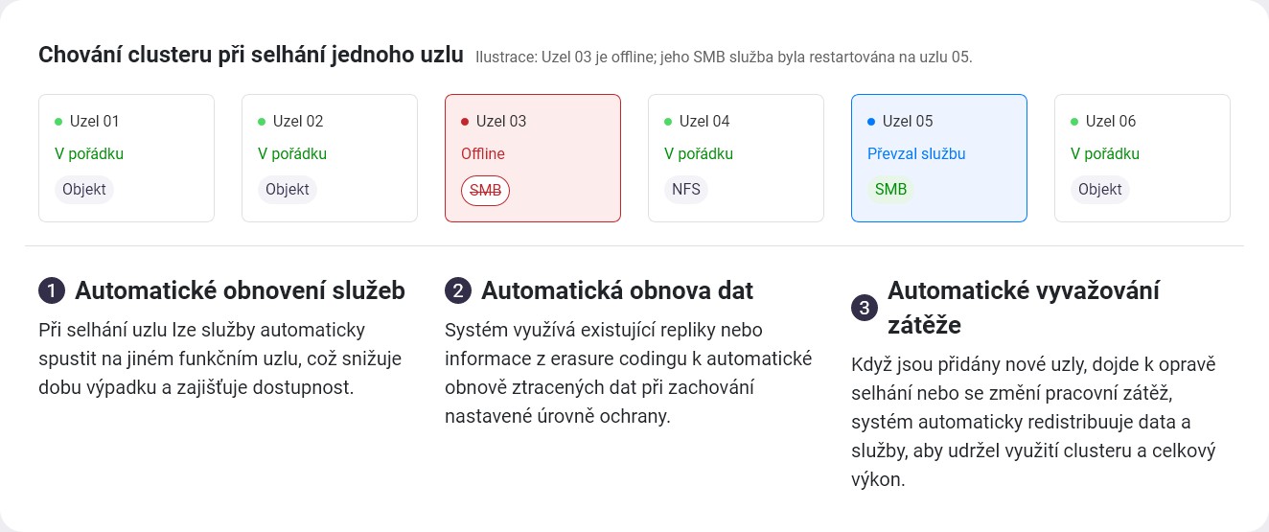1269x532 pixels.
Task: Click the Offline status text of Uzel 03
Action: click(x=483, y=153)
